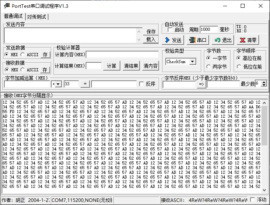Select HEX radio under 接收数据
This screenshot has height=205, width=270.
7,70
